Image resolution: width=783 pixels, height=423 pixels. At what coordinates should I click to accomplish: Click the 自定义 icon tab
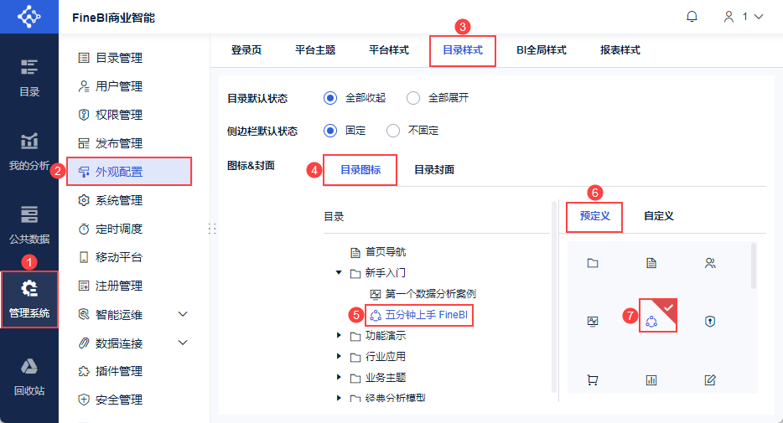tap(659, 215)
